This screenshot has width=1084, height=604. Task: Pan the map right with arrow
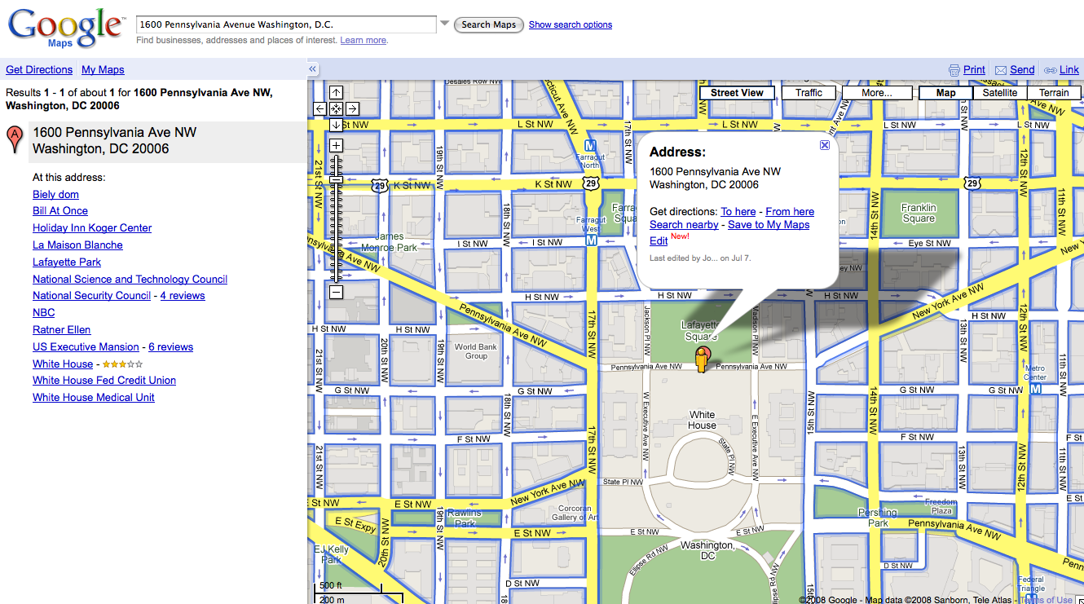click(353, 108)
